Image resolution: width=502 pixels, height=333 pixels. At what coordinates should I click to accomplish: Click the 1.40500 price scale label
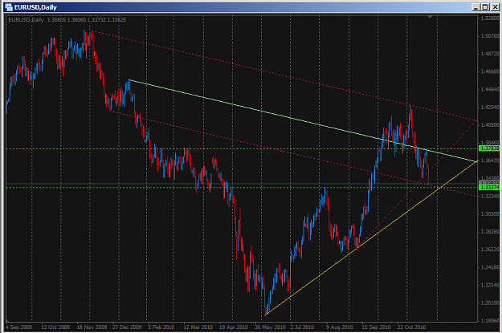(490, 124)
